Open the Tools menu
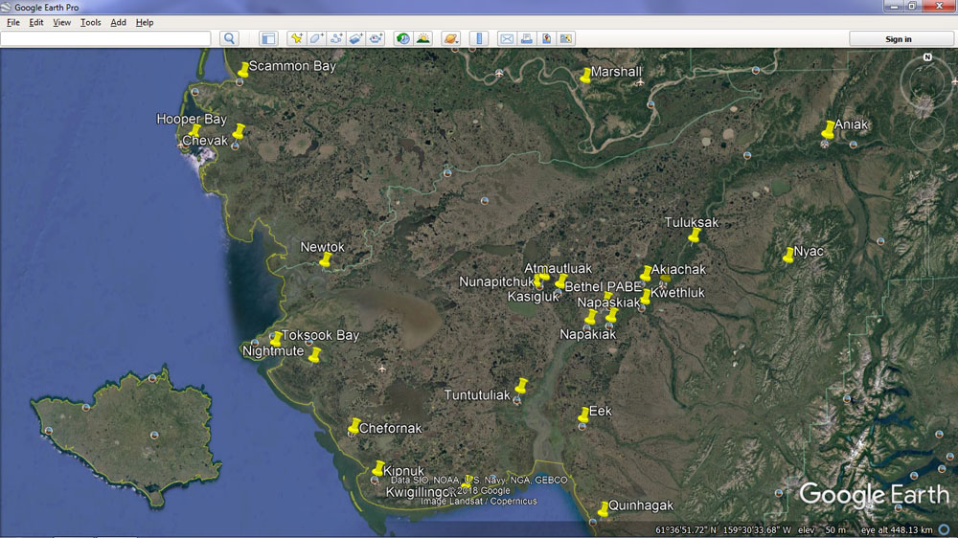Screen dimensions: 958x538 (90, 23)
